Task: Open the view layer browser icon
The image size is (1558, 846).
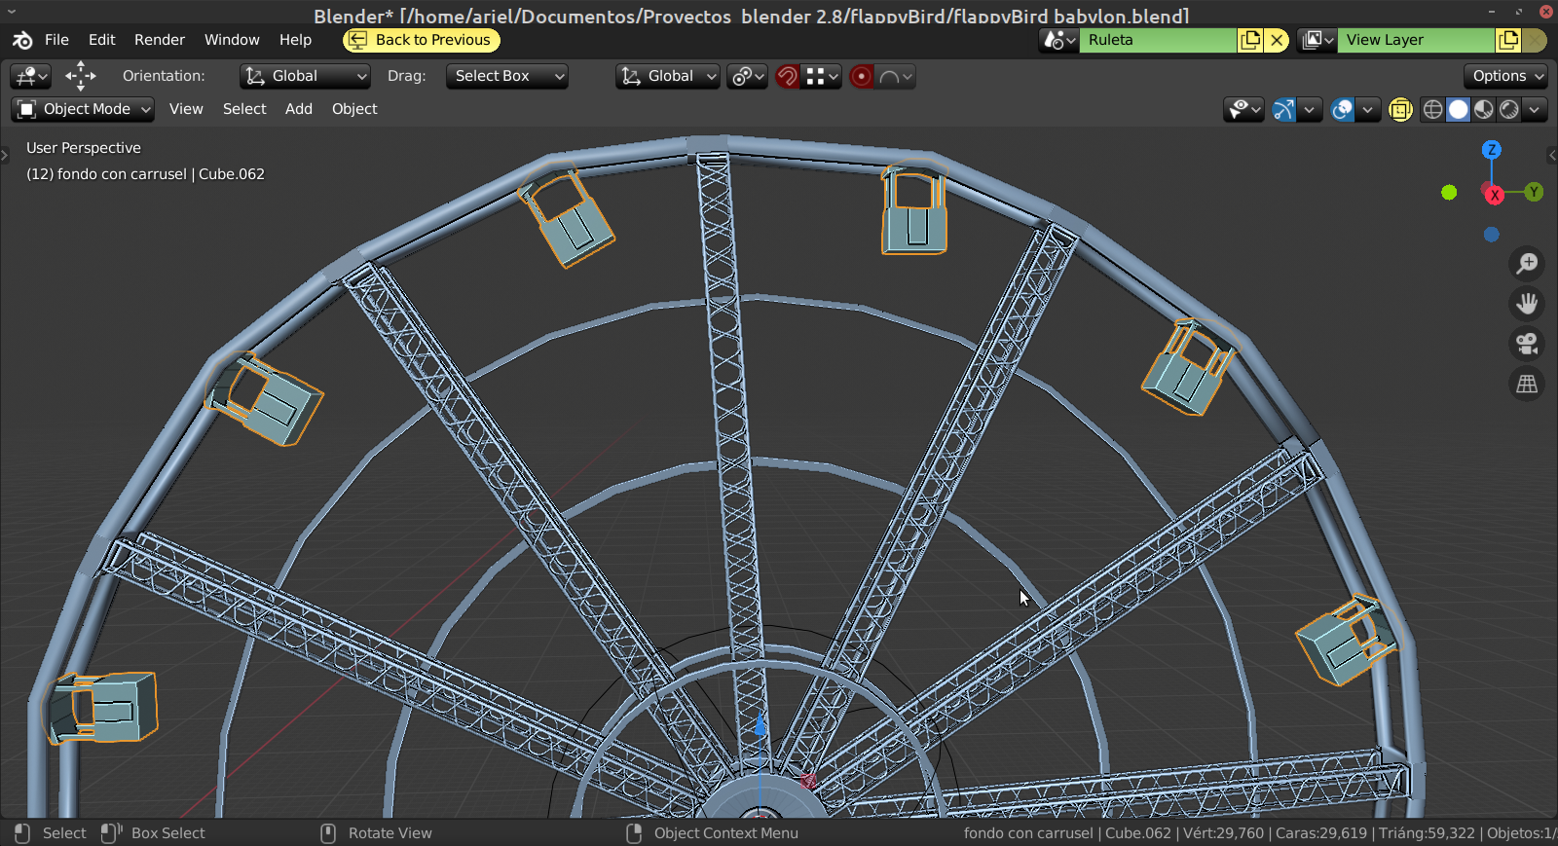Action: 1317,40
